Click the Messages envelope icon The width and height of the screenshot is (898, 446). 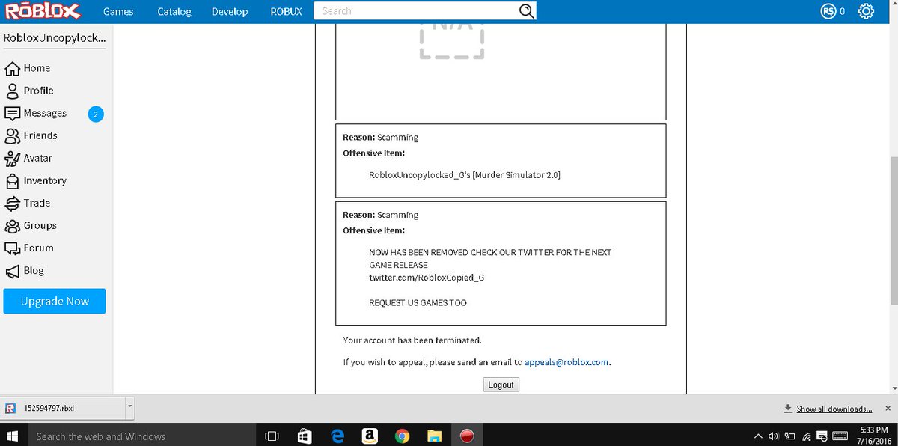[12, 113]
